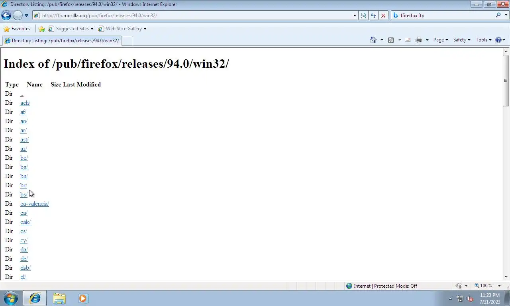Click the Internet Protected Mode status
This screenshot has width=510, height=306.
[x=382, y=286]
